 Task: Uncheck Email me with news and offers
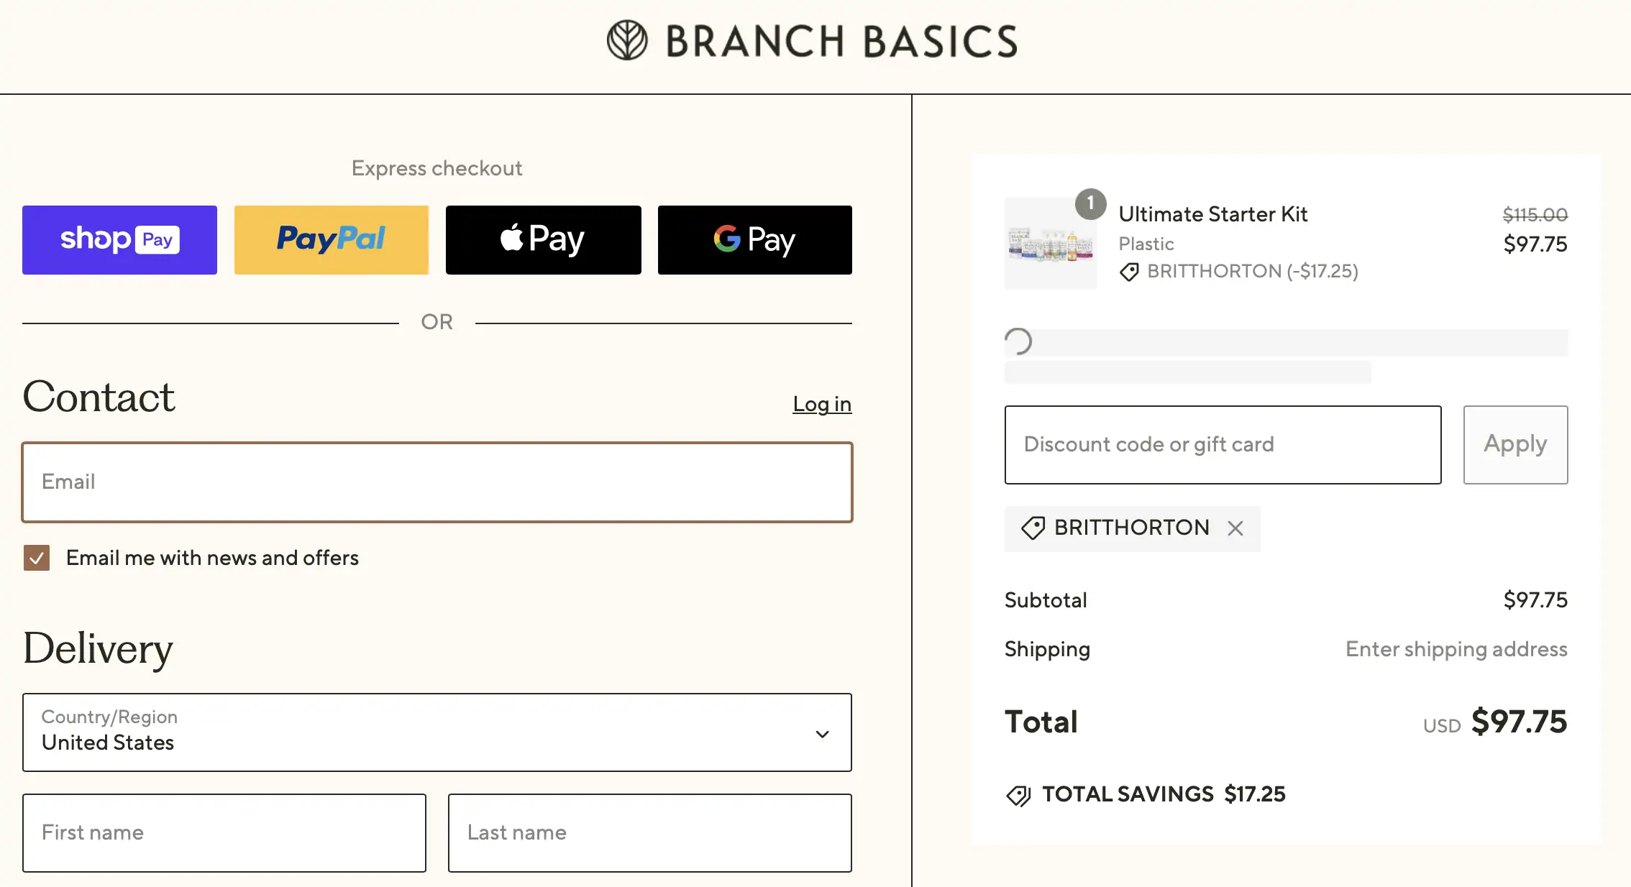coord(37,558)
